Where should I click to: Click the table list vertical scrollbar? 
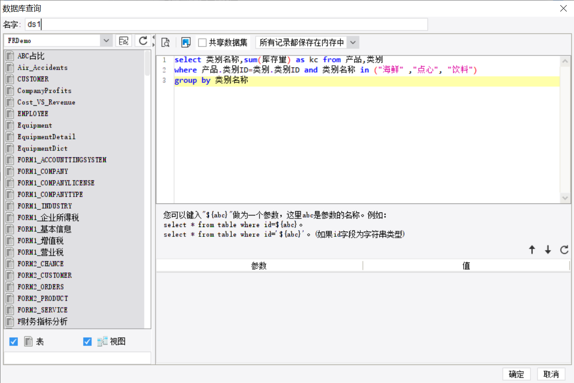coord(148,63)
